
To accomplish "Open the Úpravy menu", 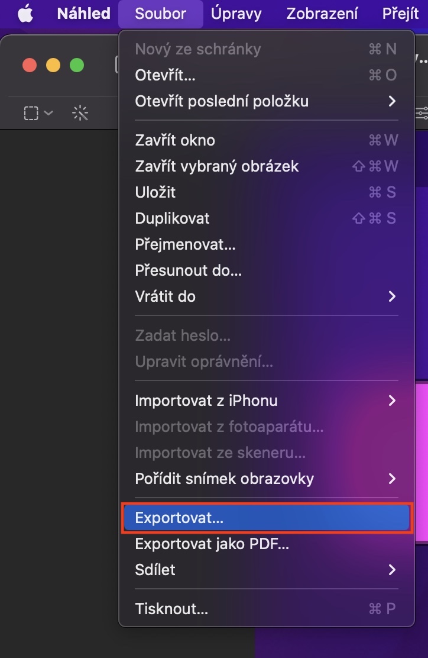I will click(x=236, y=14).
